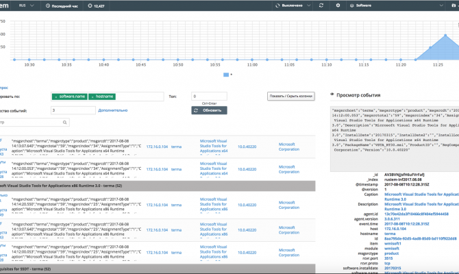
Task: Click agent.version value 3.0.6.311
Action: click(x=392, y=219)
